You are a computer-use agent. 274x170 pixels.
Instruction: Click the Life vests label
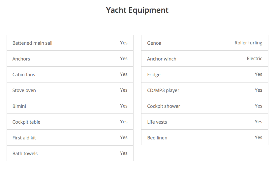click(x=157, y=122)
